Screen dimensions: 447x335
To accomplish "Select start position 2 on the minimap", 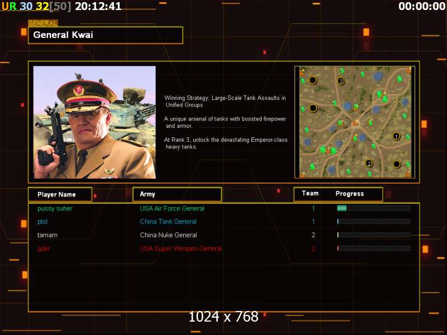I will tap(369, 163).
